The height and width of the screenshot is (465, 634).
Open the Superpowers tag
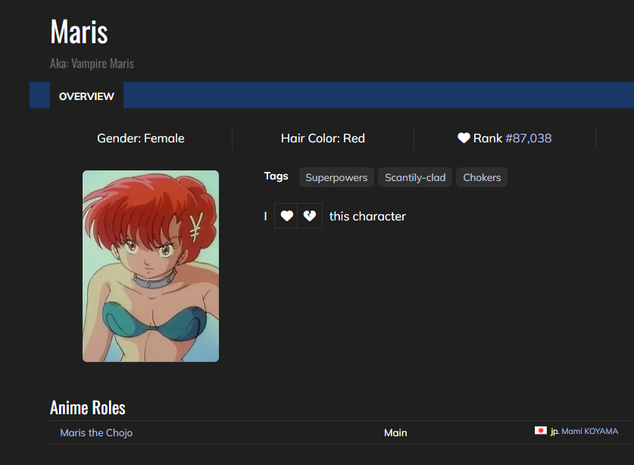pyautogui.click(x=336, y=177)
